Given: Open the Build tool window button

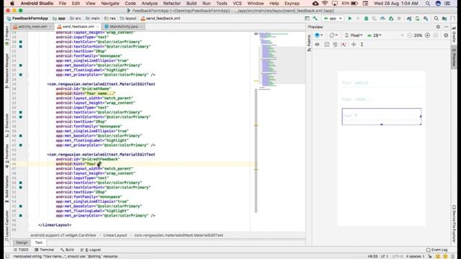Looking at the screenshot, I should tap(67, 250).
